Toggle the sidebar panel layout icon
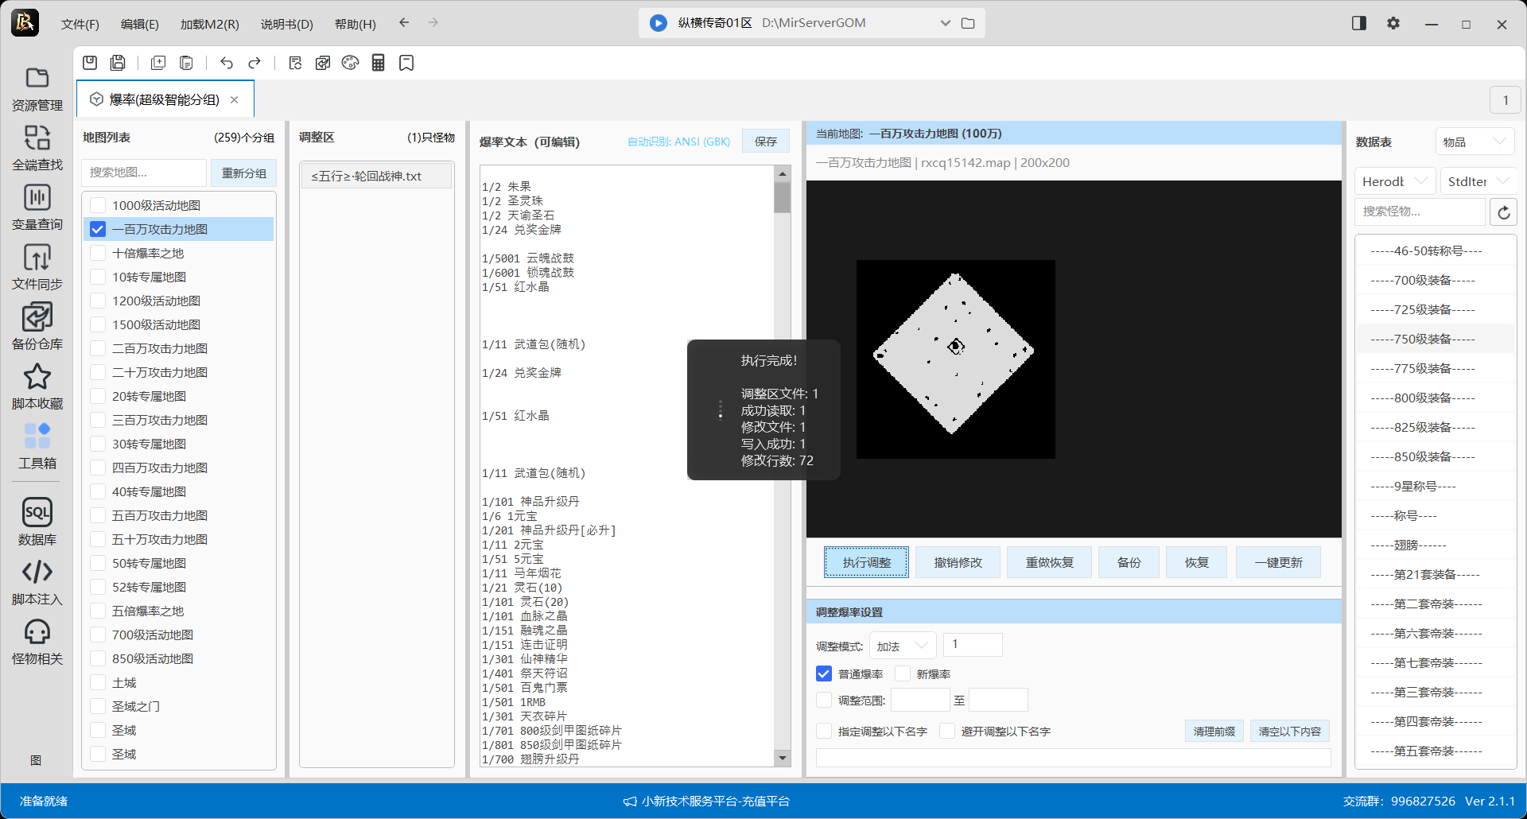The width and height of the screenshot is (1527, 819). (1358, 23)
